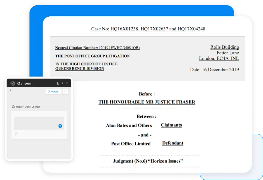Click IN THE HIGH COURT OF JUSTICE line
The width and height of the screenshot is (263, 180).
pos(86,64)
